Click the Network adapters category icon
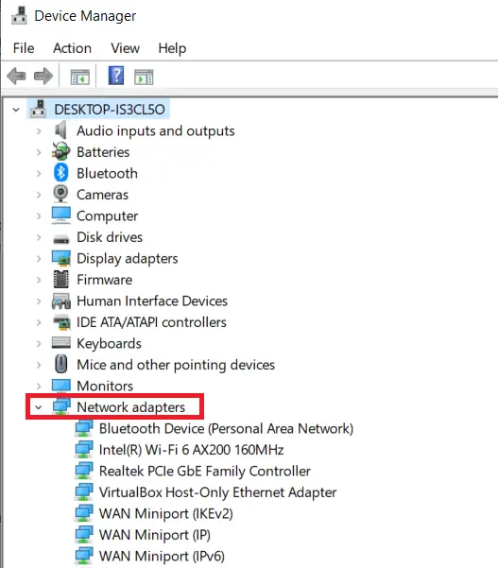Viewport: 498px width, 568px height. [61, 406]
